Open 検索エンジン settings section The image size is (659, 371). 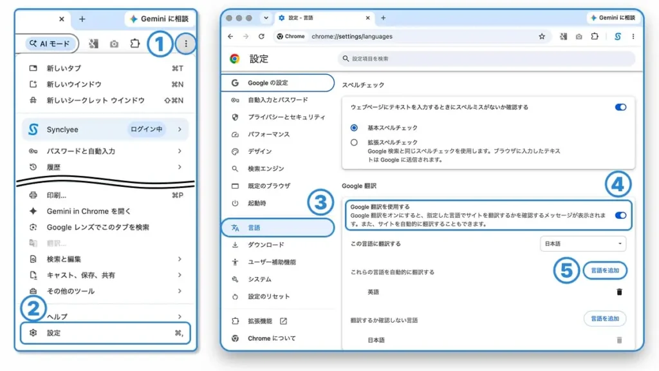[x=277, y=169]
